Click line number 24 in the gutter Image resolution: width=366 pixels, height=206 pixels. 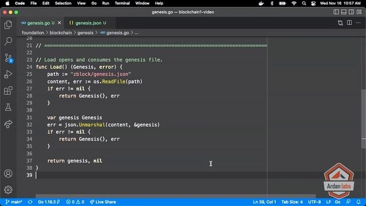click(29, 67)
